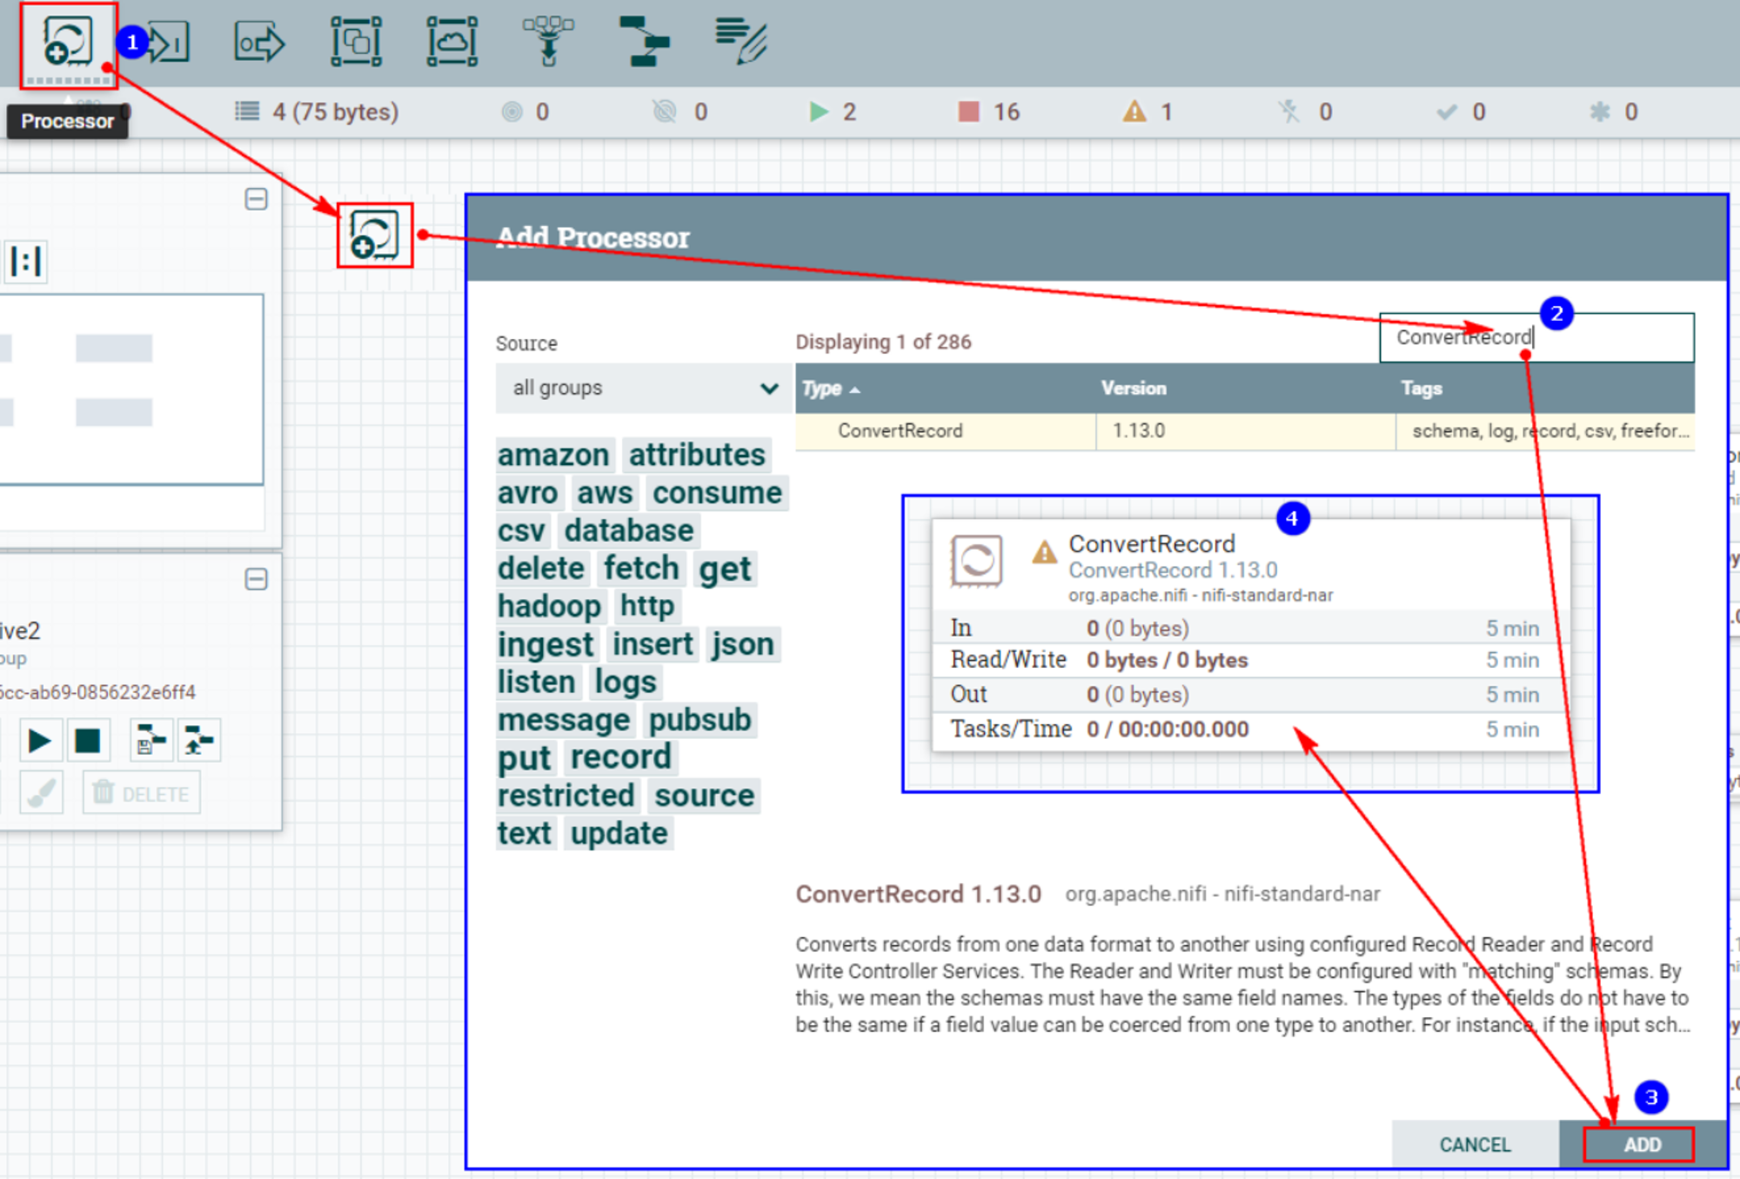Screen dimensions: 1740x1179
Task: Click the Tags column header
Action: click(1545, 389)
